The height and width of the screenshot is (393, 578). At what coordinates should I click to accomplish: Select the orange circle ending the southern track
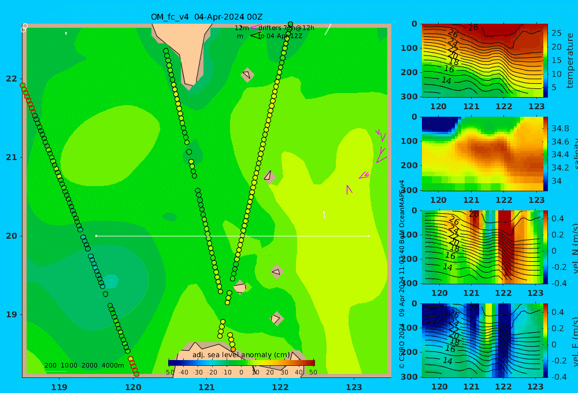point(233,349)
